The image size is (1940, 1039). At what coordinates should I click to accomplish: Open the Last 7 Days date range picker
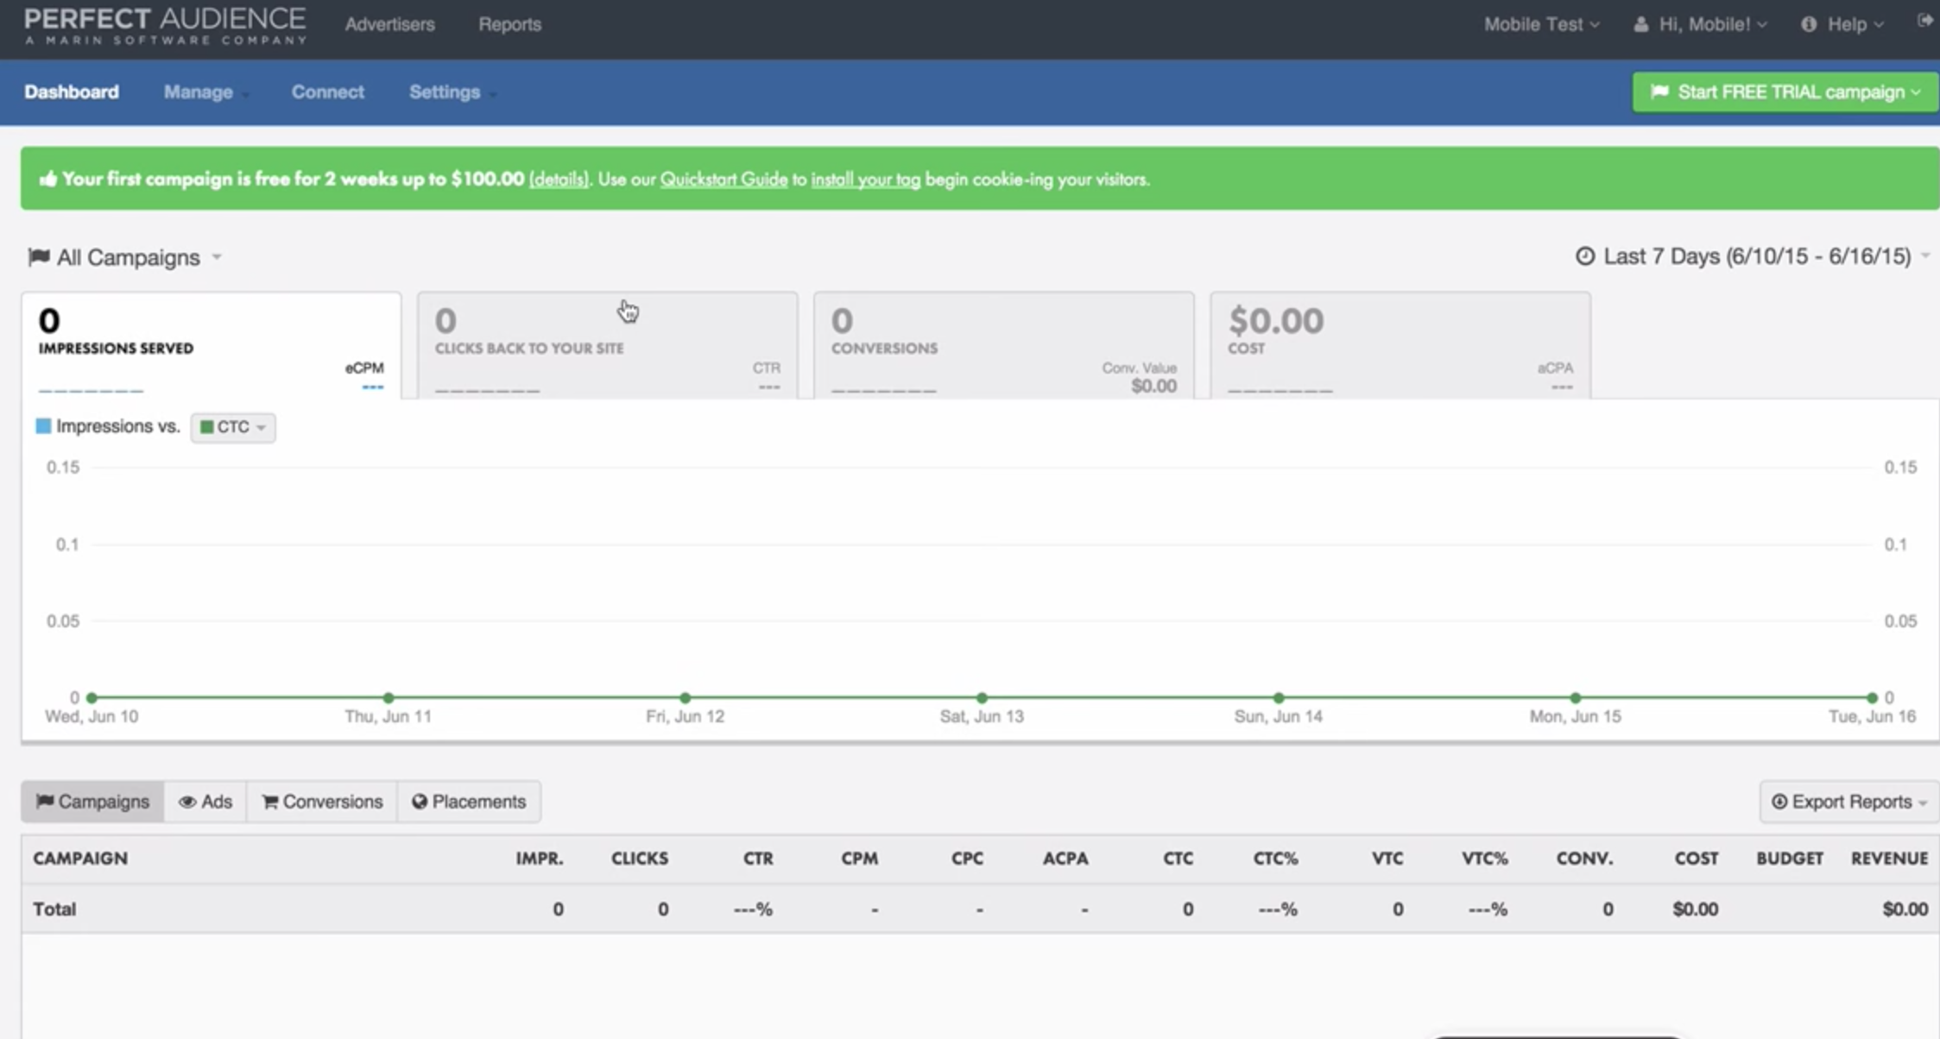[x=1753, y=256]
